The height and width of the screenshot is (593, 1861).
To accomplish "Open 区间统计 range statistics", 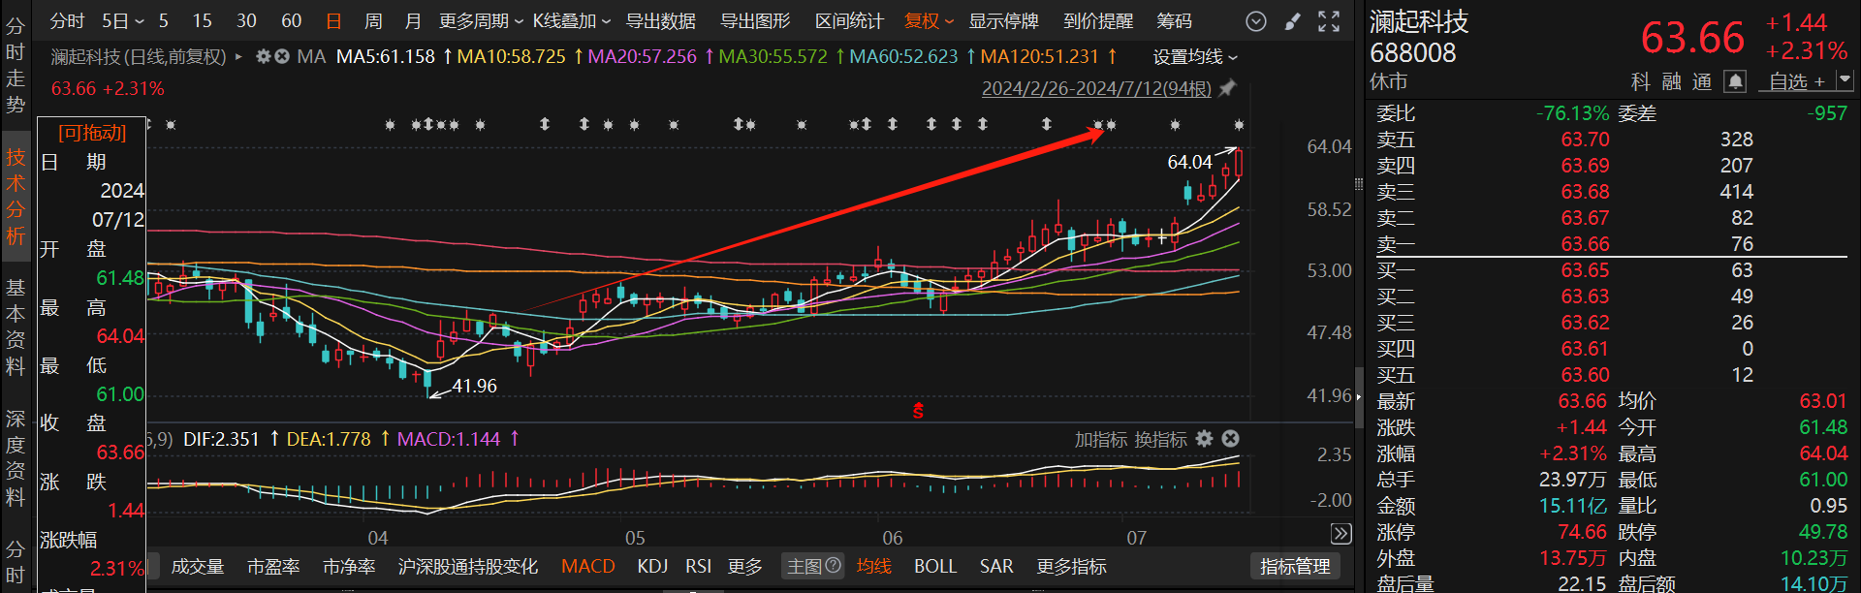I will tap(849, 21).
